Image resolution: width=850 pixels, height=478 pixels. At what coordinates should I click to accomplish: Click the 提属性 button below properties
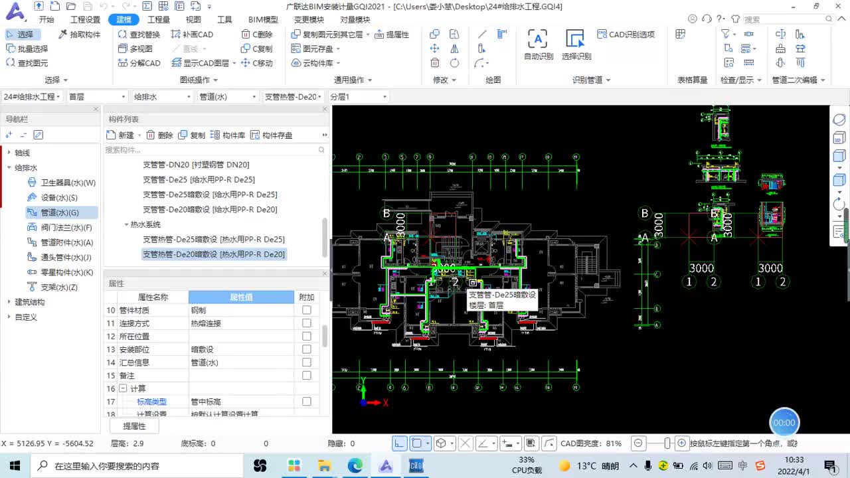pyautogui.click(x=134, y=426)
